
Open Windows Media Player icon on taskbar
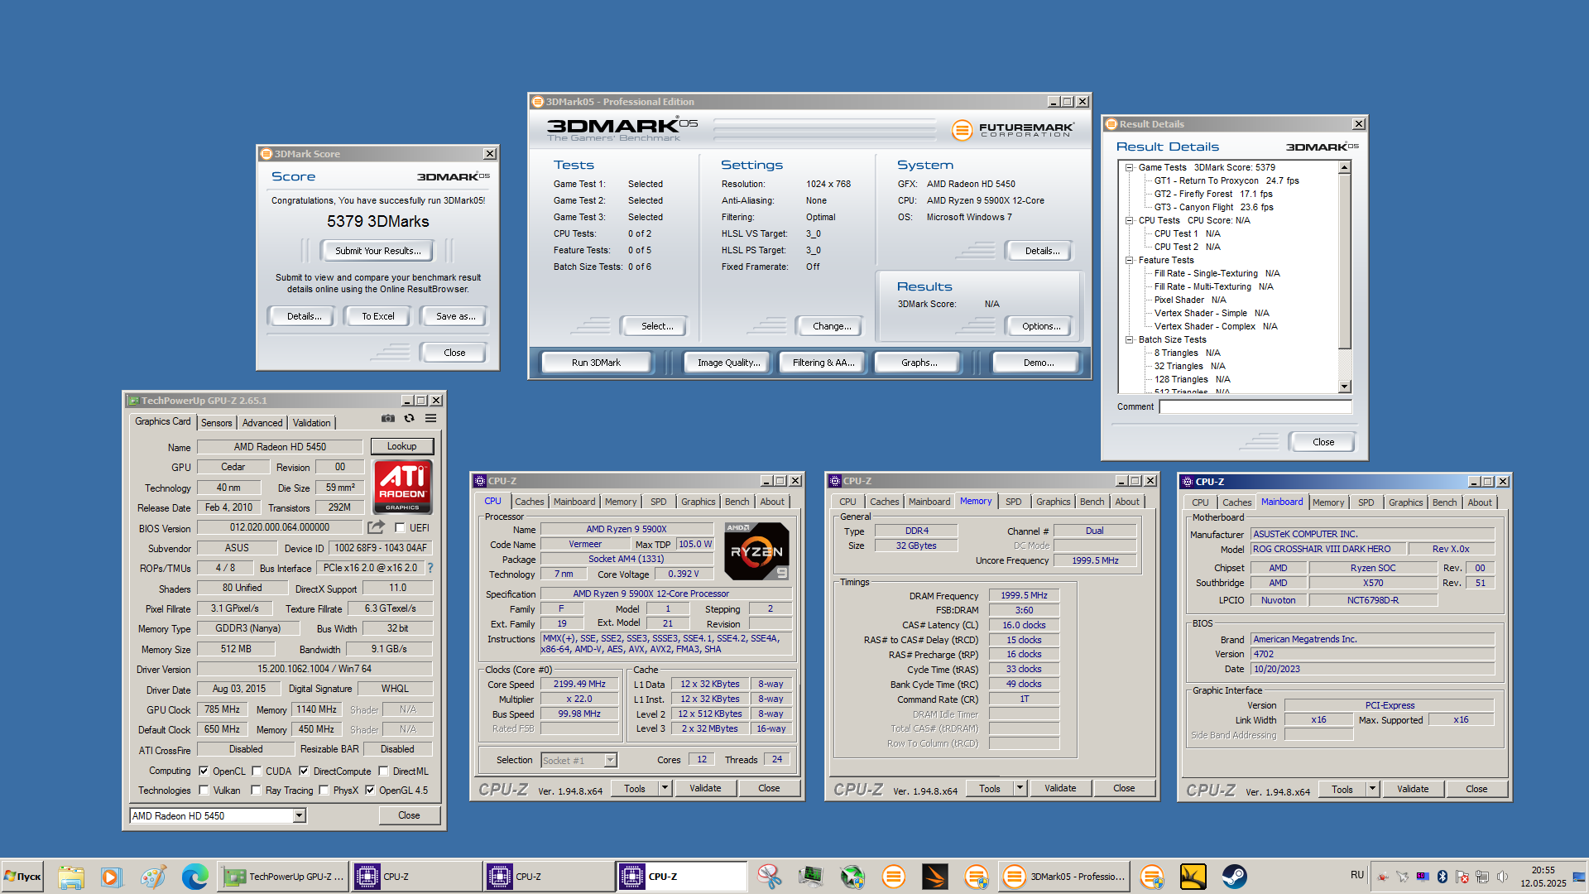(111, 877)
